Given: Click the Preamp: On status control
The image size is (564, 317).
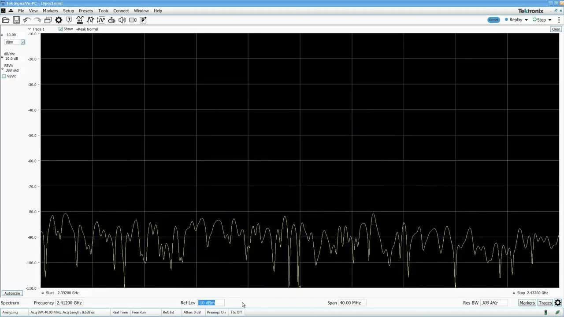Looking at the screenshot, I should 216,312.
